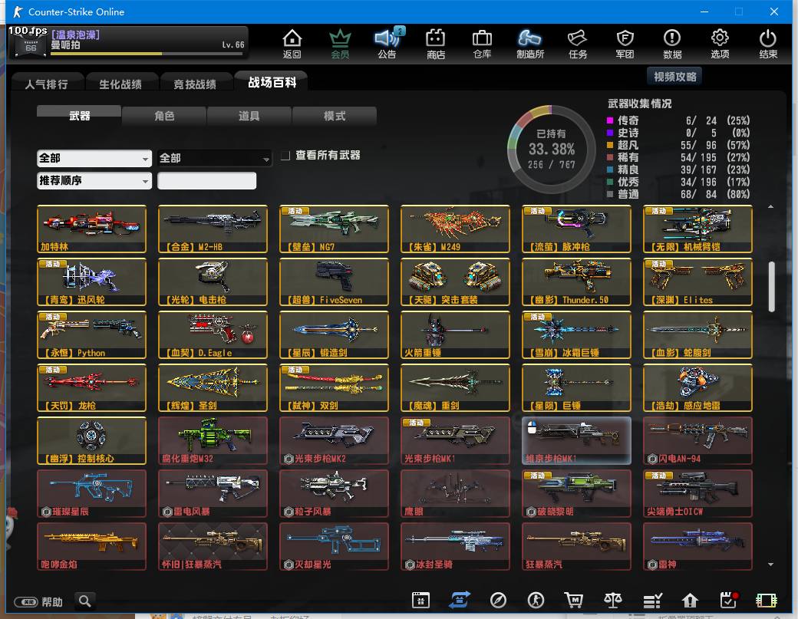
Task: Click the calendar check icon with red dot
Action: [x=729, y=600]
